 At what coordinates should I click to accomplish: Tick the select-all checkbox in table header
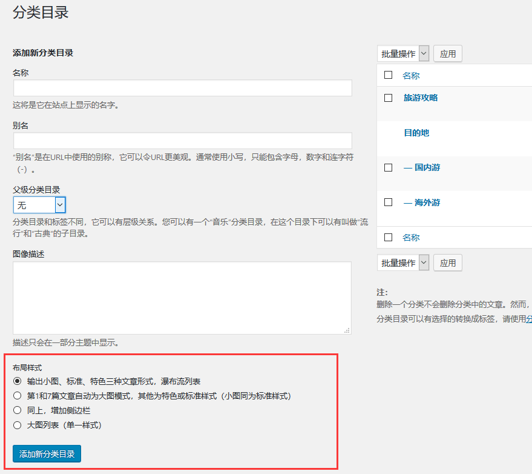389,75
